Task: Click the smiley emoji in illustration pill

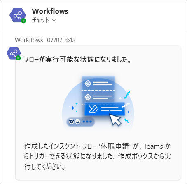Action: (x=77, y=122)
